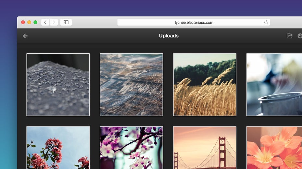Reload the page with the refresh icon
This screenshot has width=302, height=169.
click(x=266, y=22)
